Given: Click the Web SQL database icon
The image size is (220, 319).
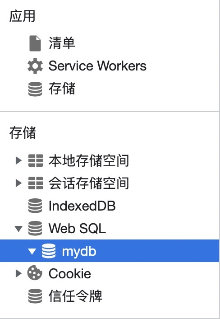Looking at the screenshot, I should coord(35,228).
